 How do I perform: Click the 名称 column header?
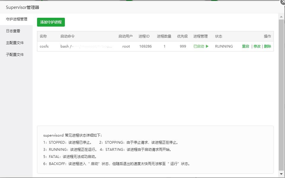[x=43, y=36]
